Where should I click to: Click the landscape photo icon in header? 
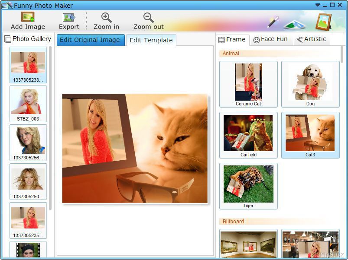coord(295,23)
